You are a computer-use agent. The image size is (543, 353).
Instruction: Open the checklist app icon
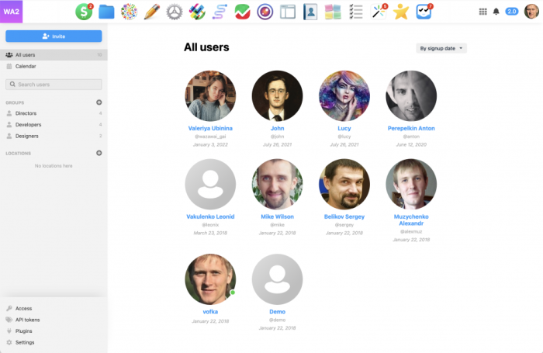coord(356,12)
